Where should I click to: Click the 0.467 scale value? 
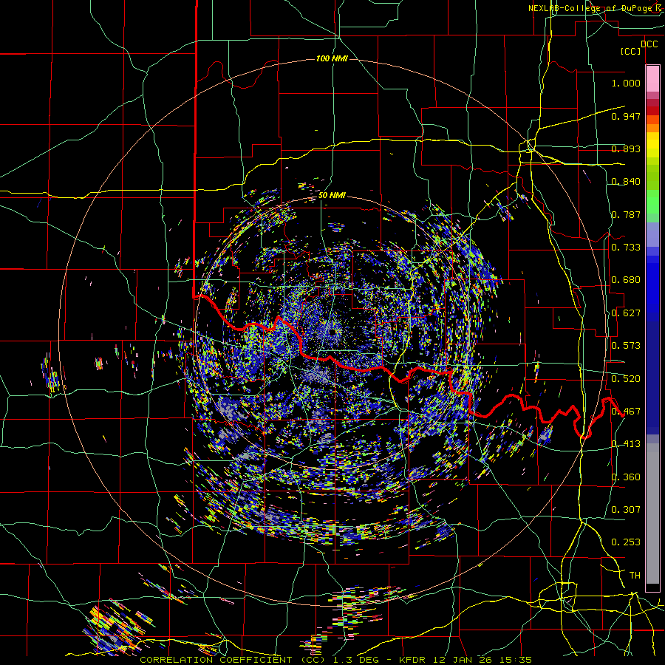(626, 412)
